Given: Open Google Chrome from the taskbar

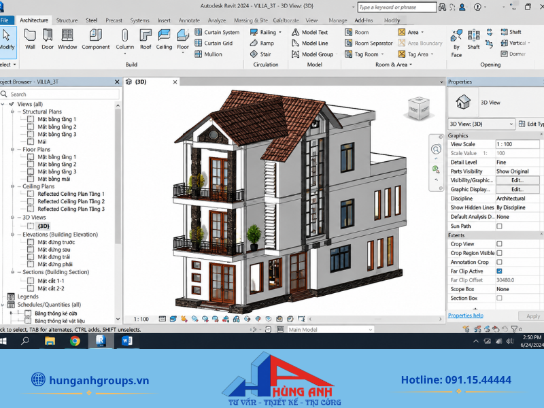Looking at the screenshot, I should point(75,341).
